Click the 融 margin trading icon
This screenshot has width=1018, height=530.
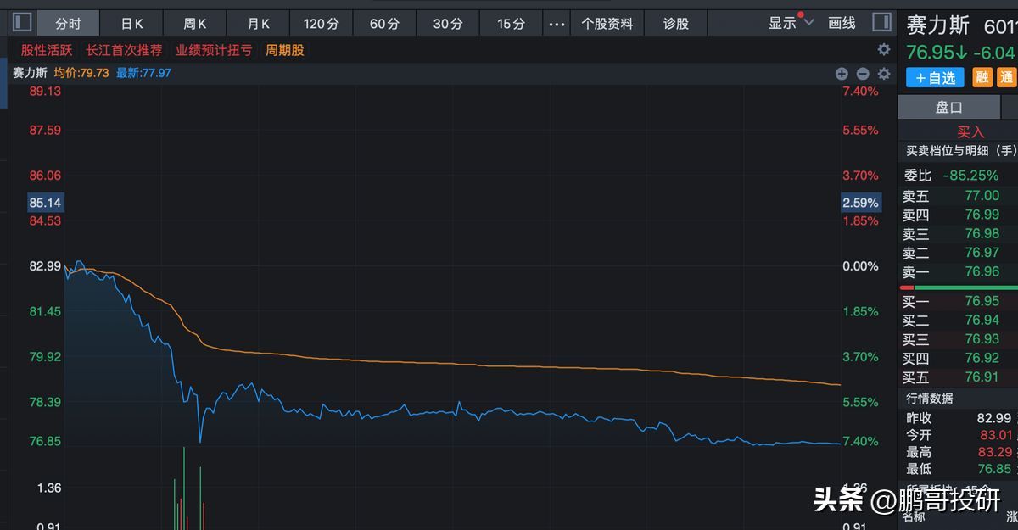point(984,77)
